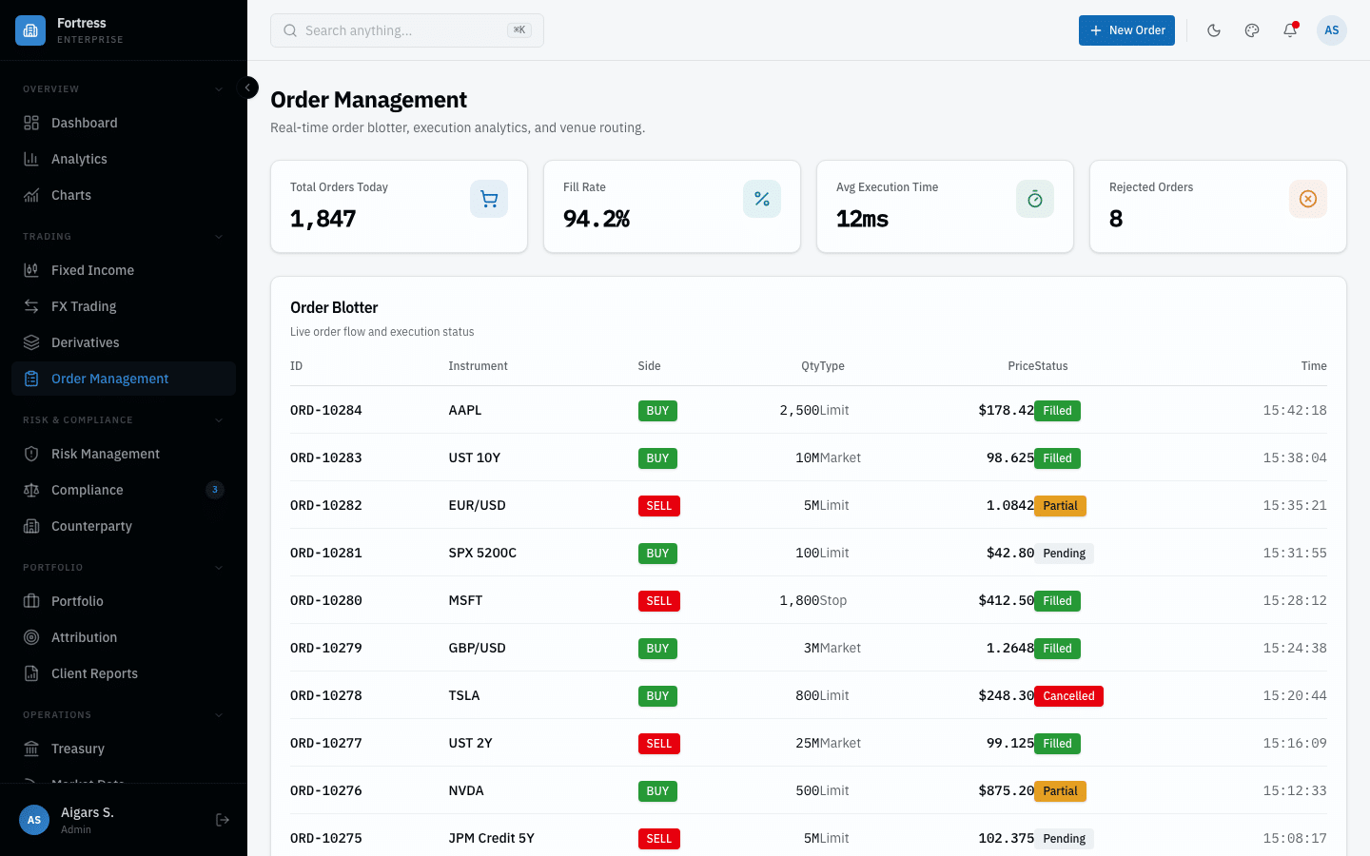
Task: Click inside the search anything field
Action: [x=400, y=30]
